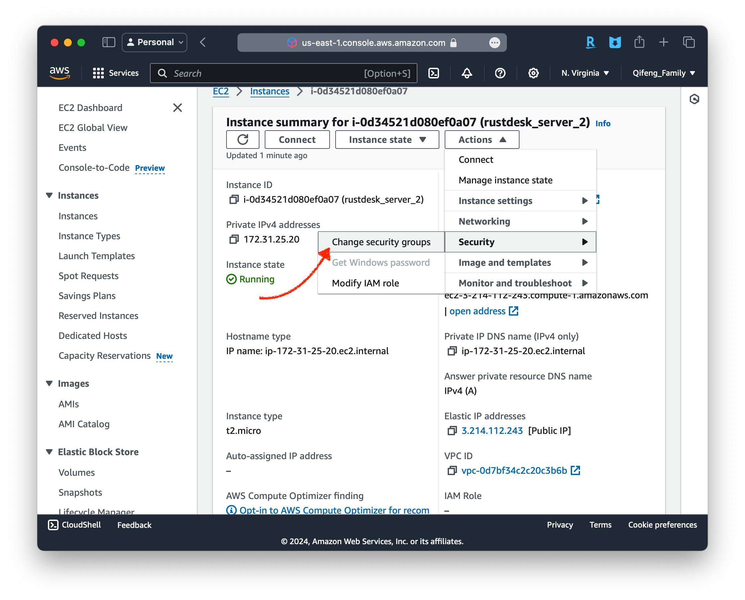
Task: Click the Connect button
Action: point(297,140)
